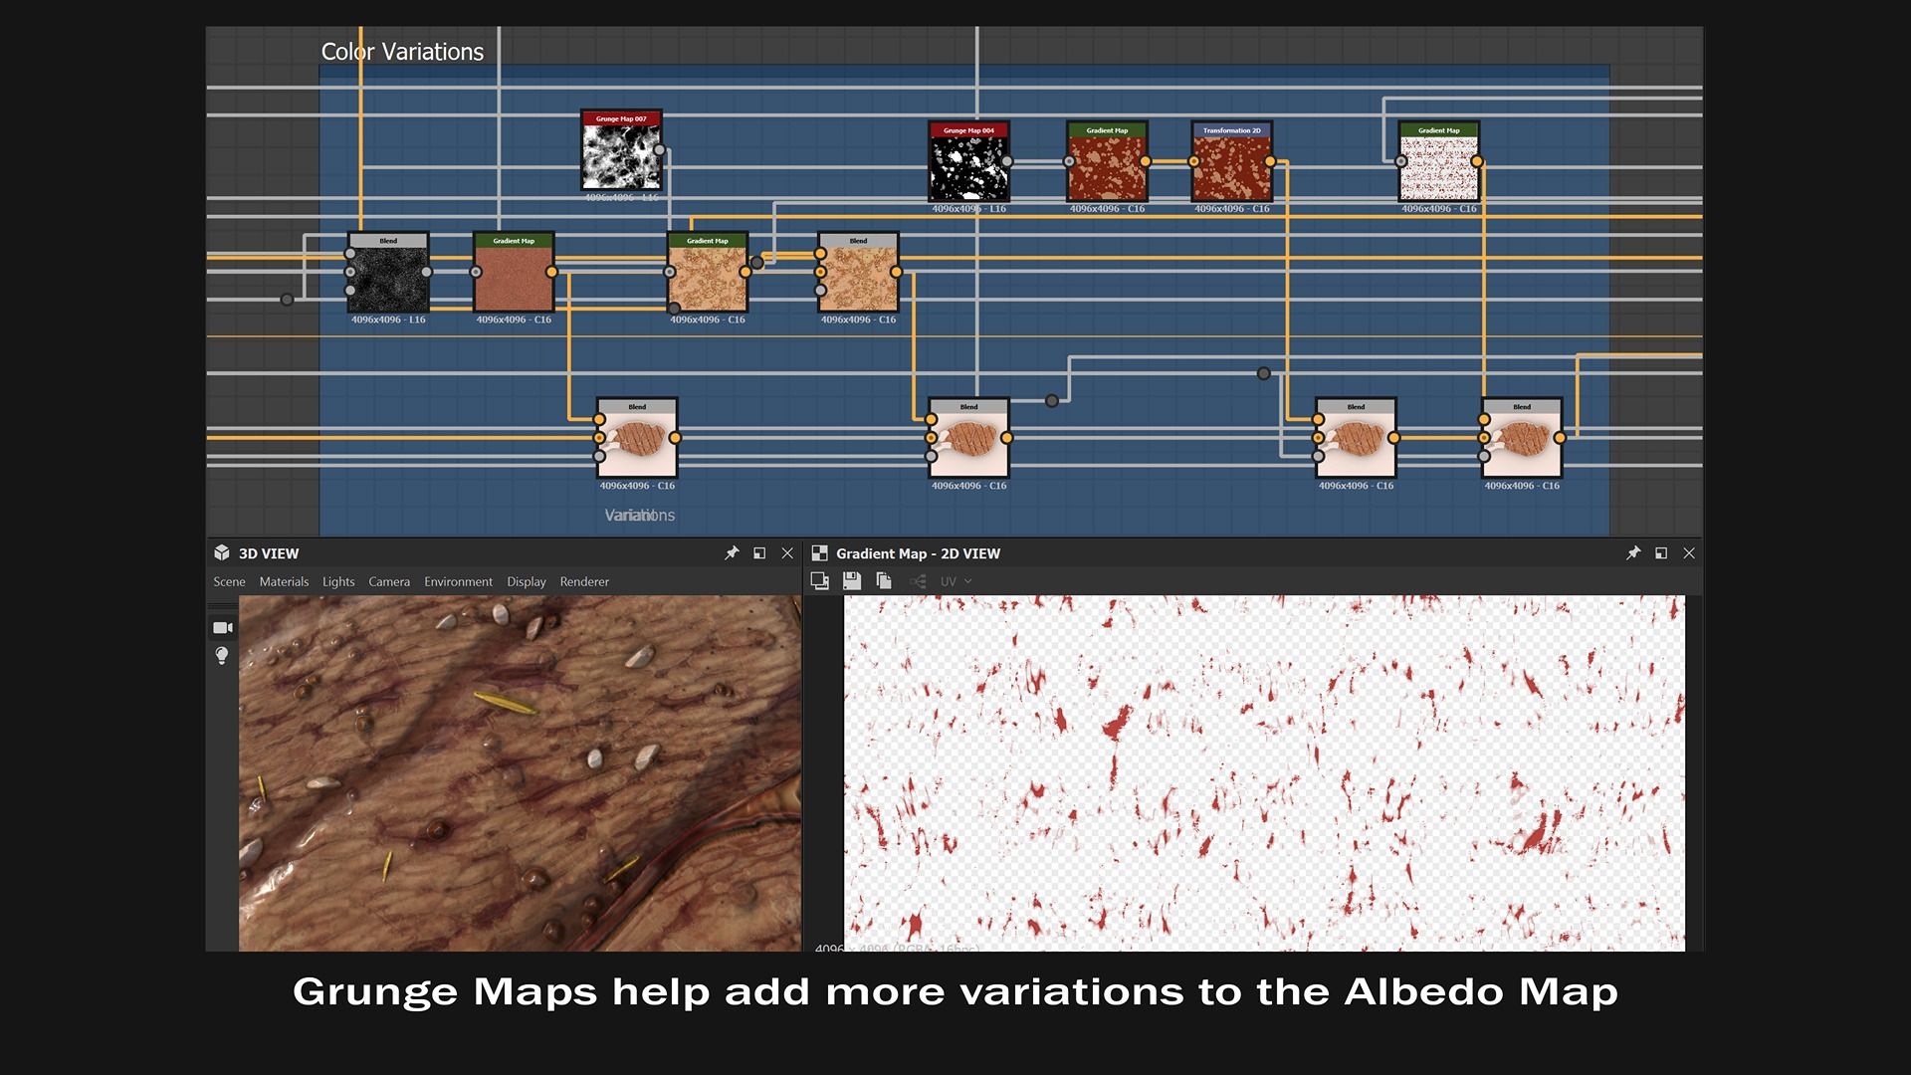Undock the 2D VIEW panel
Image resolution: width=1911 pixels, height=1075 pixels.
pyautogui.click(x=1661, y=553)
